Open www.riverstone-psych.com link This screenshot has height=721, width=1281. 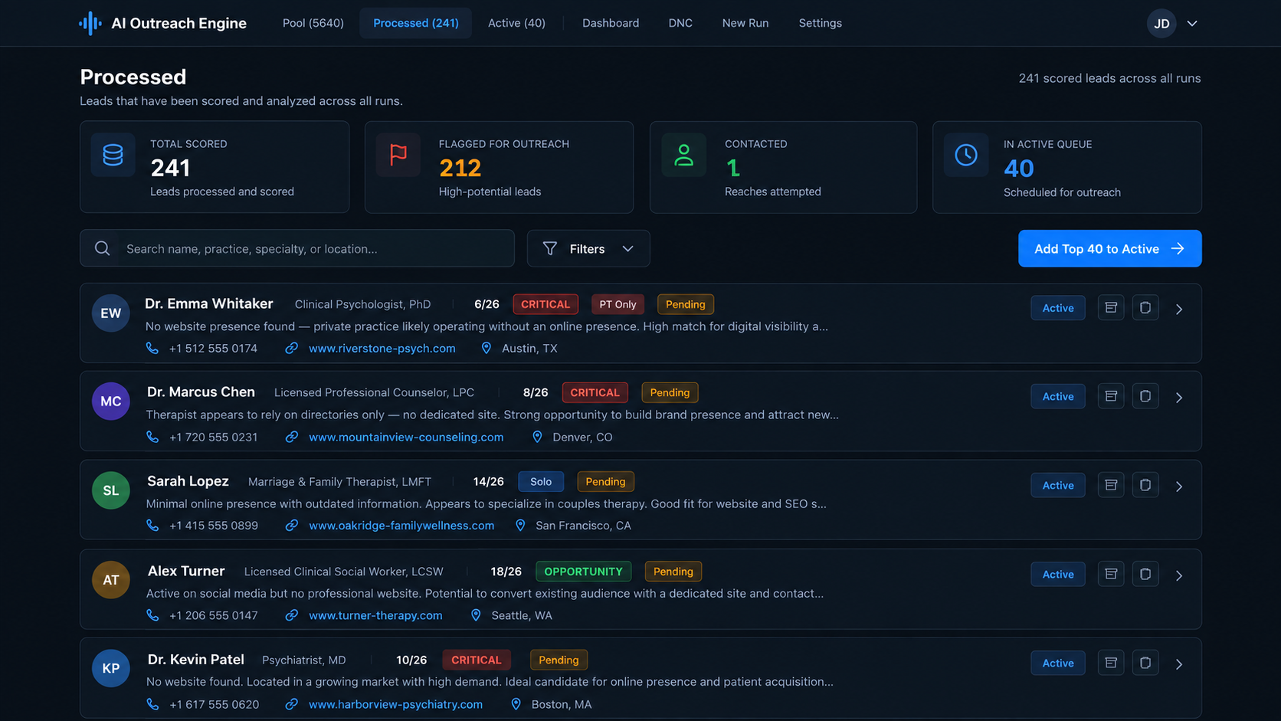382,348
